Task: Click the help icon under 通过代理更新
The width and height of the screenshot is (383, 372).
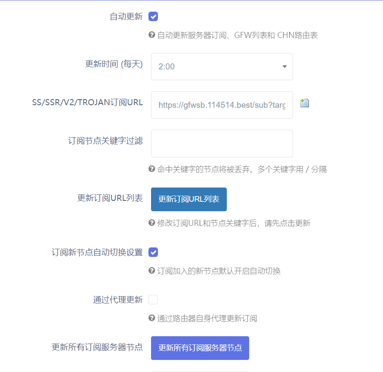Action: 151,318
